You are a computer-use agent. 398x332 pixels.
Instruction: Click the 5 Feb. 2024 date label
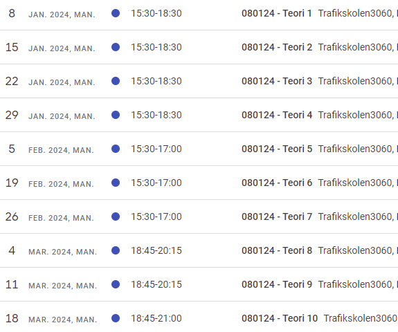[51, 149]
